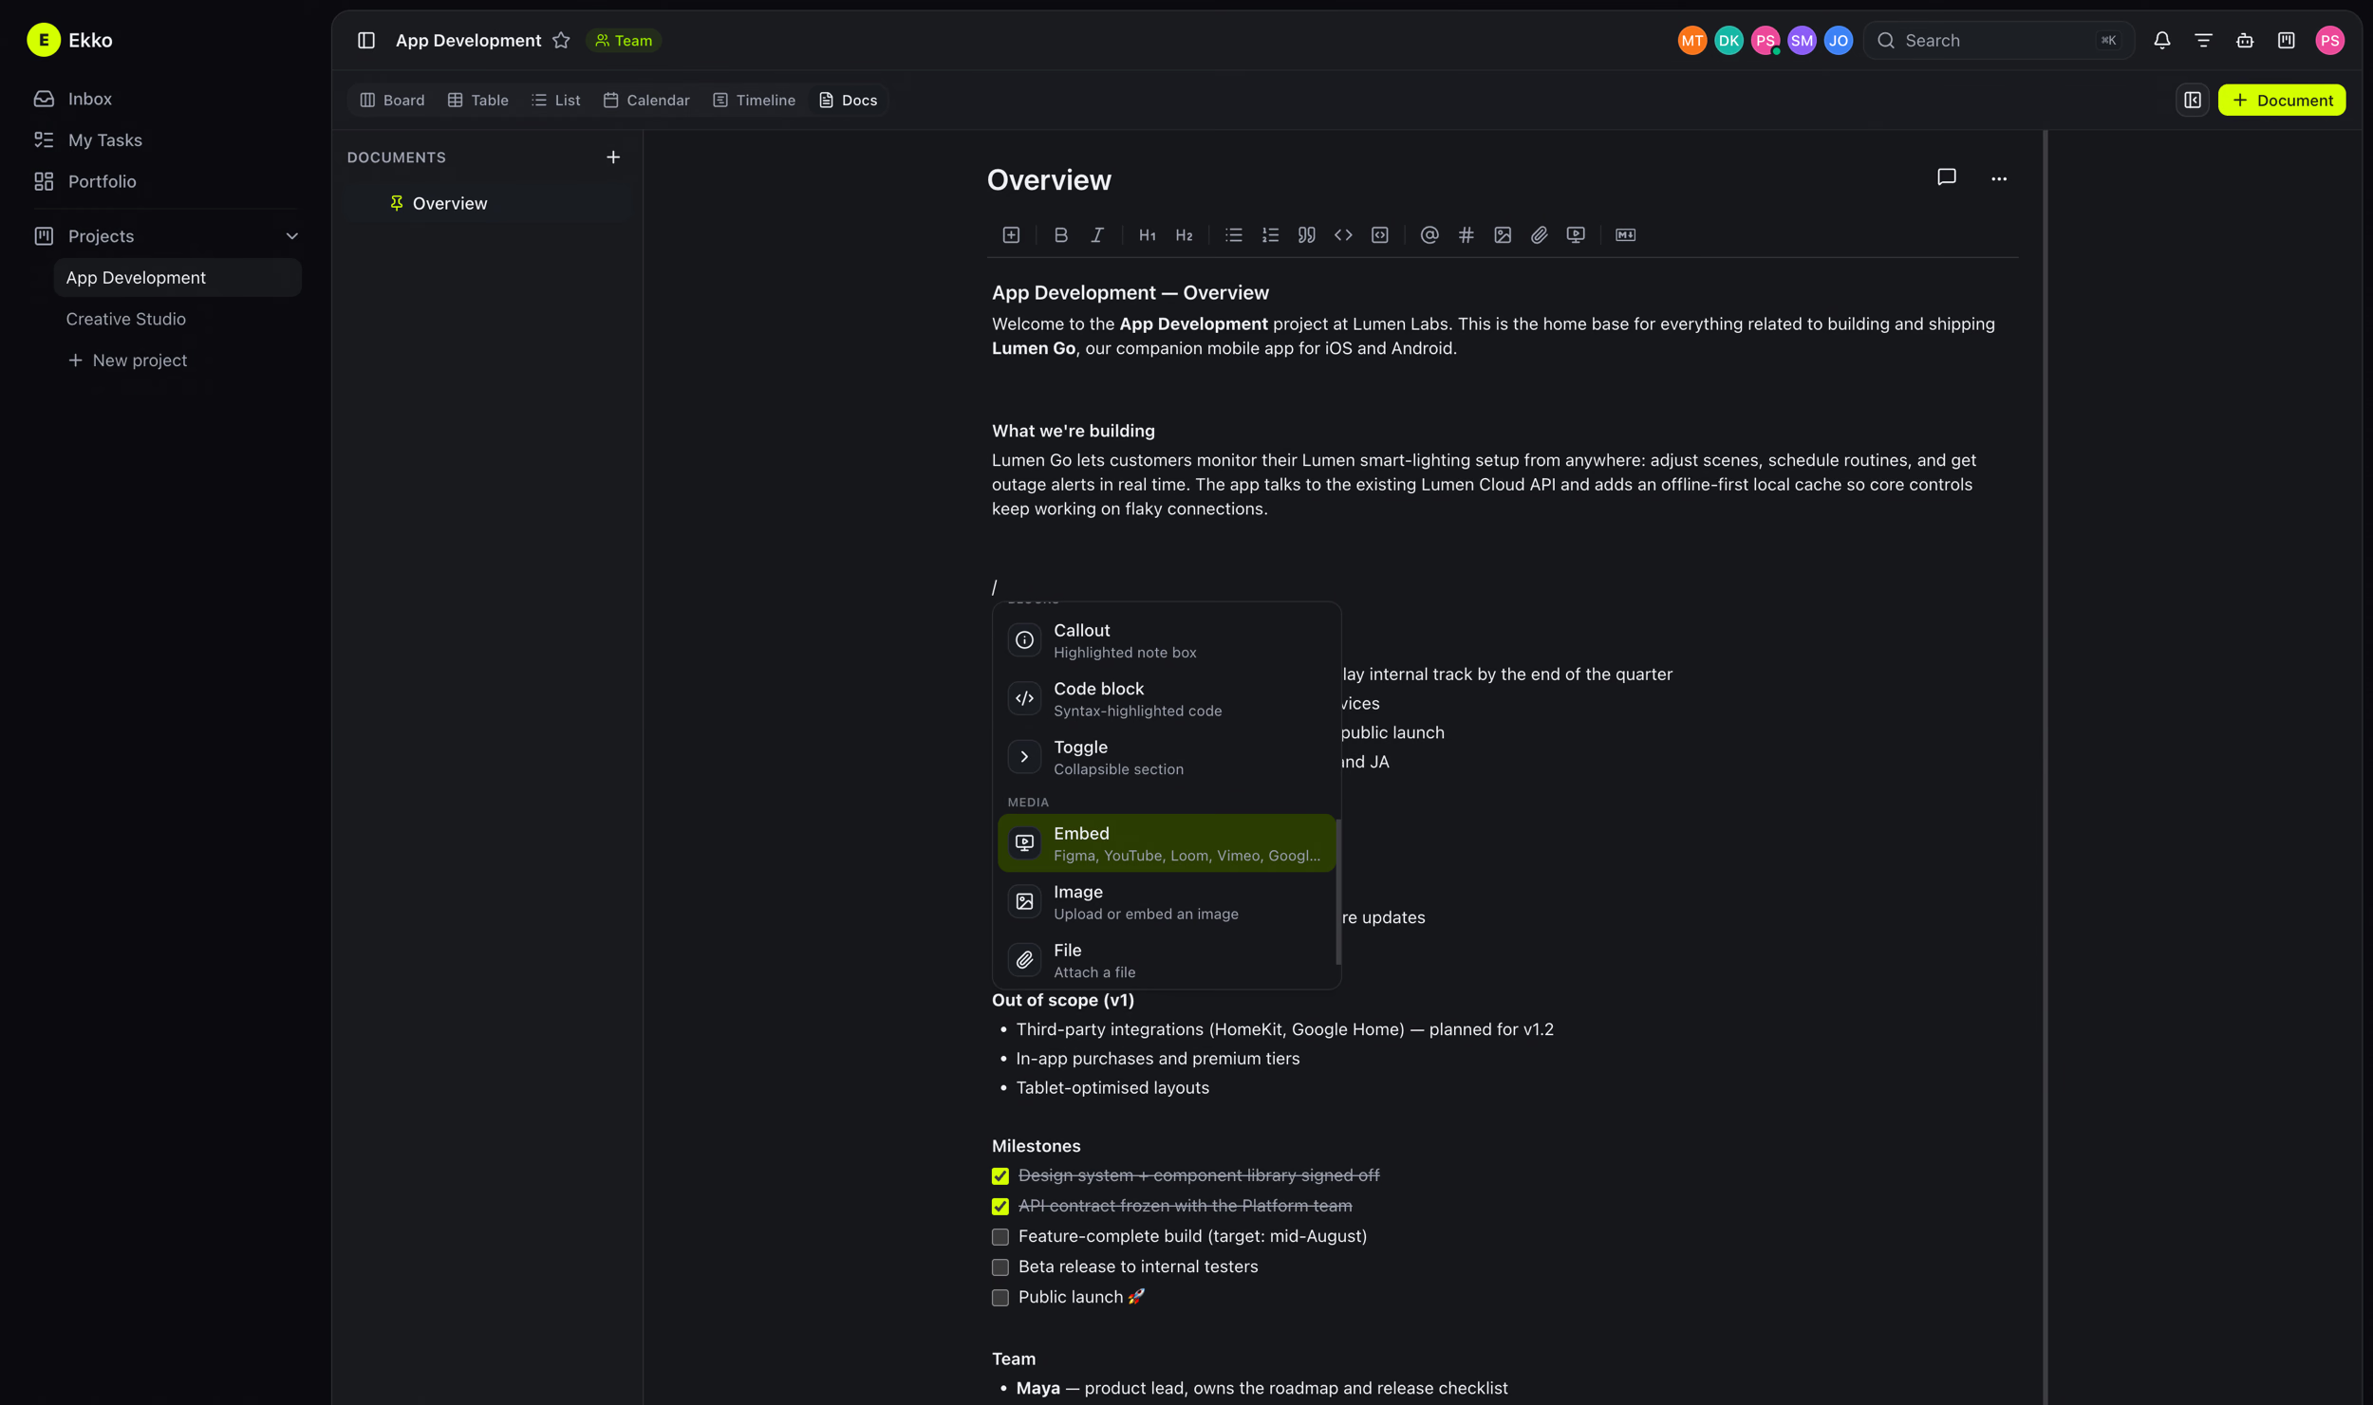2373x1405 pixels.
Task: Star the App Development project
Action: (x=561, y=40)
